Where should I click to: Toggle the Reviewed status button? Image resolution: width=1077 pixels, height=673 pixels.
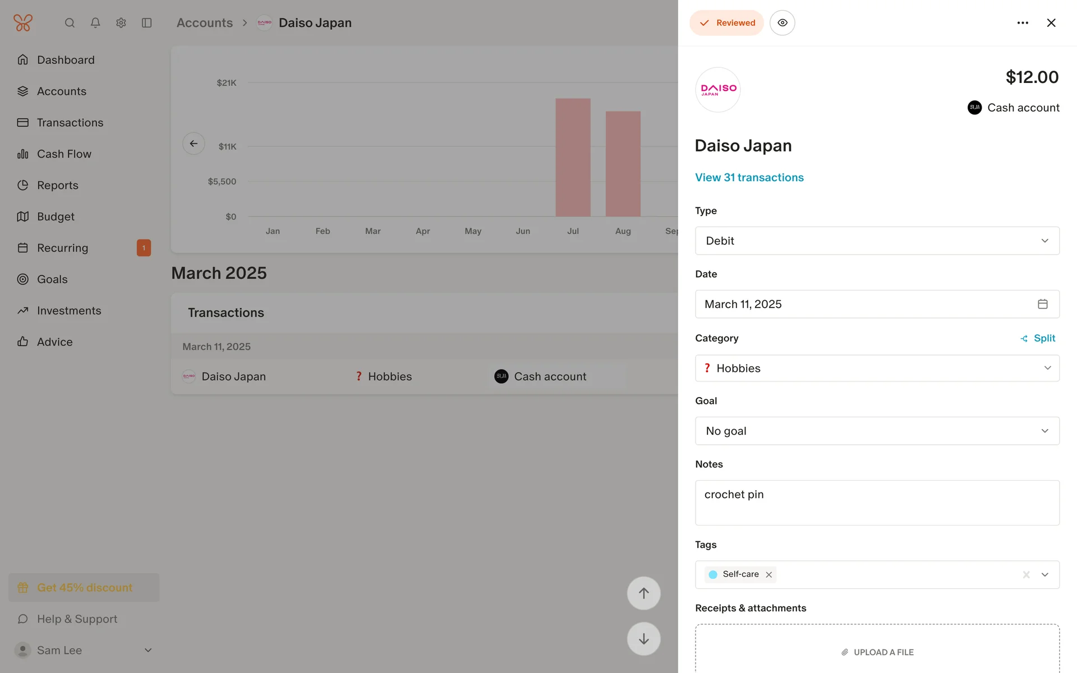[x=726, y=23]
